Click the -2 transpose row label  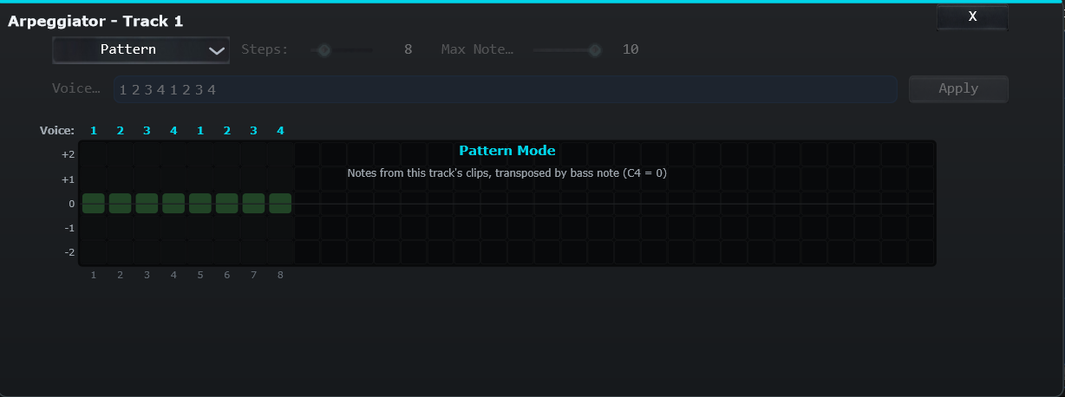pyautogui.click(x=69, y=252)
